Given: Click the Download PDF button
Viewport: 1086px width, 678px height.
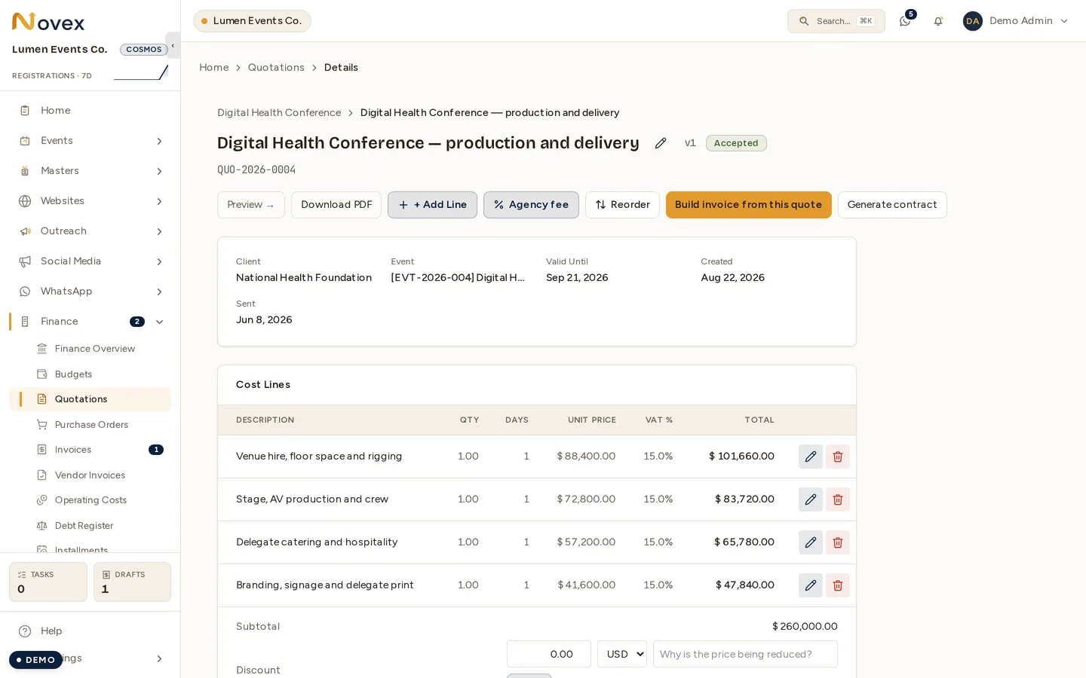Looking at the screenshot, I should (336, 205).
